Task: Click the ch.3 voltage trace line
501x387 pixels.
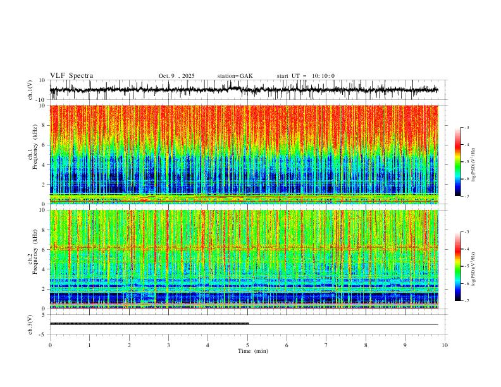Action: (244, 324)
